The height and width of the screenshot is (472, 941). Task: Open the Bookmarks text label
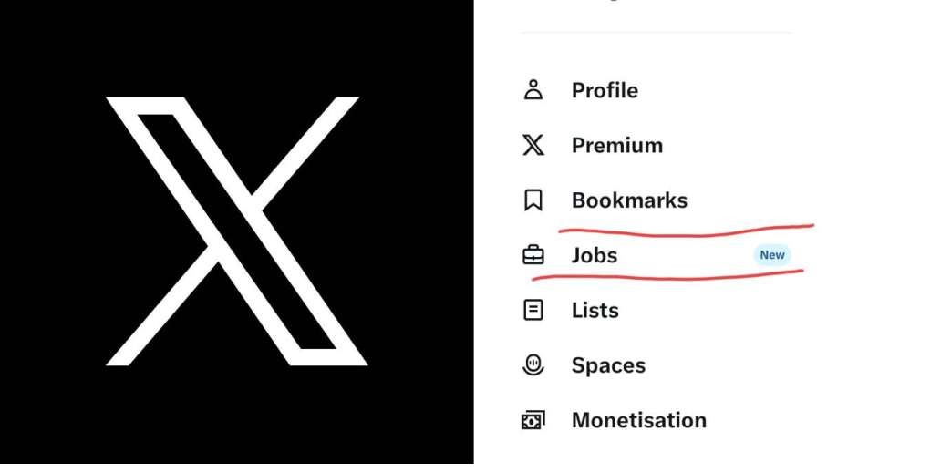629,200
